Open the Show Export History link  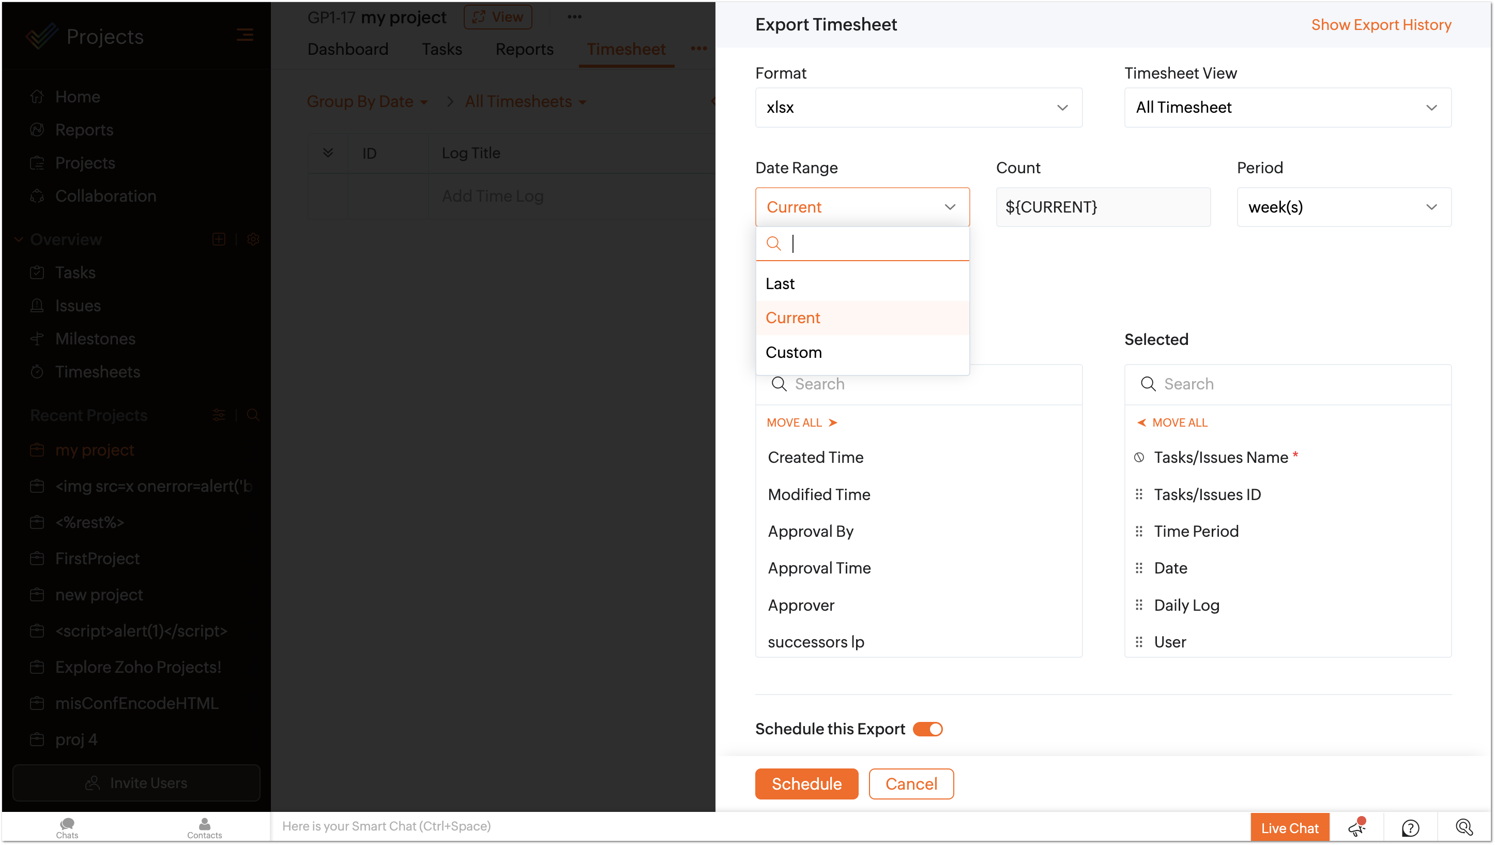[x=1381, y=24]
